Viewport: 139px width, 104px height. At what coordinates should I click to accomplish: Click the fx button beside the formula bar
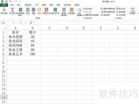31,22
